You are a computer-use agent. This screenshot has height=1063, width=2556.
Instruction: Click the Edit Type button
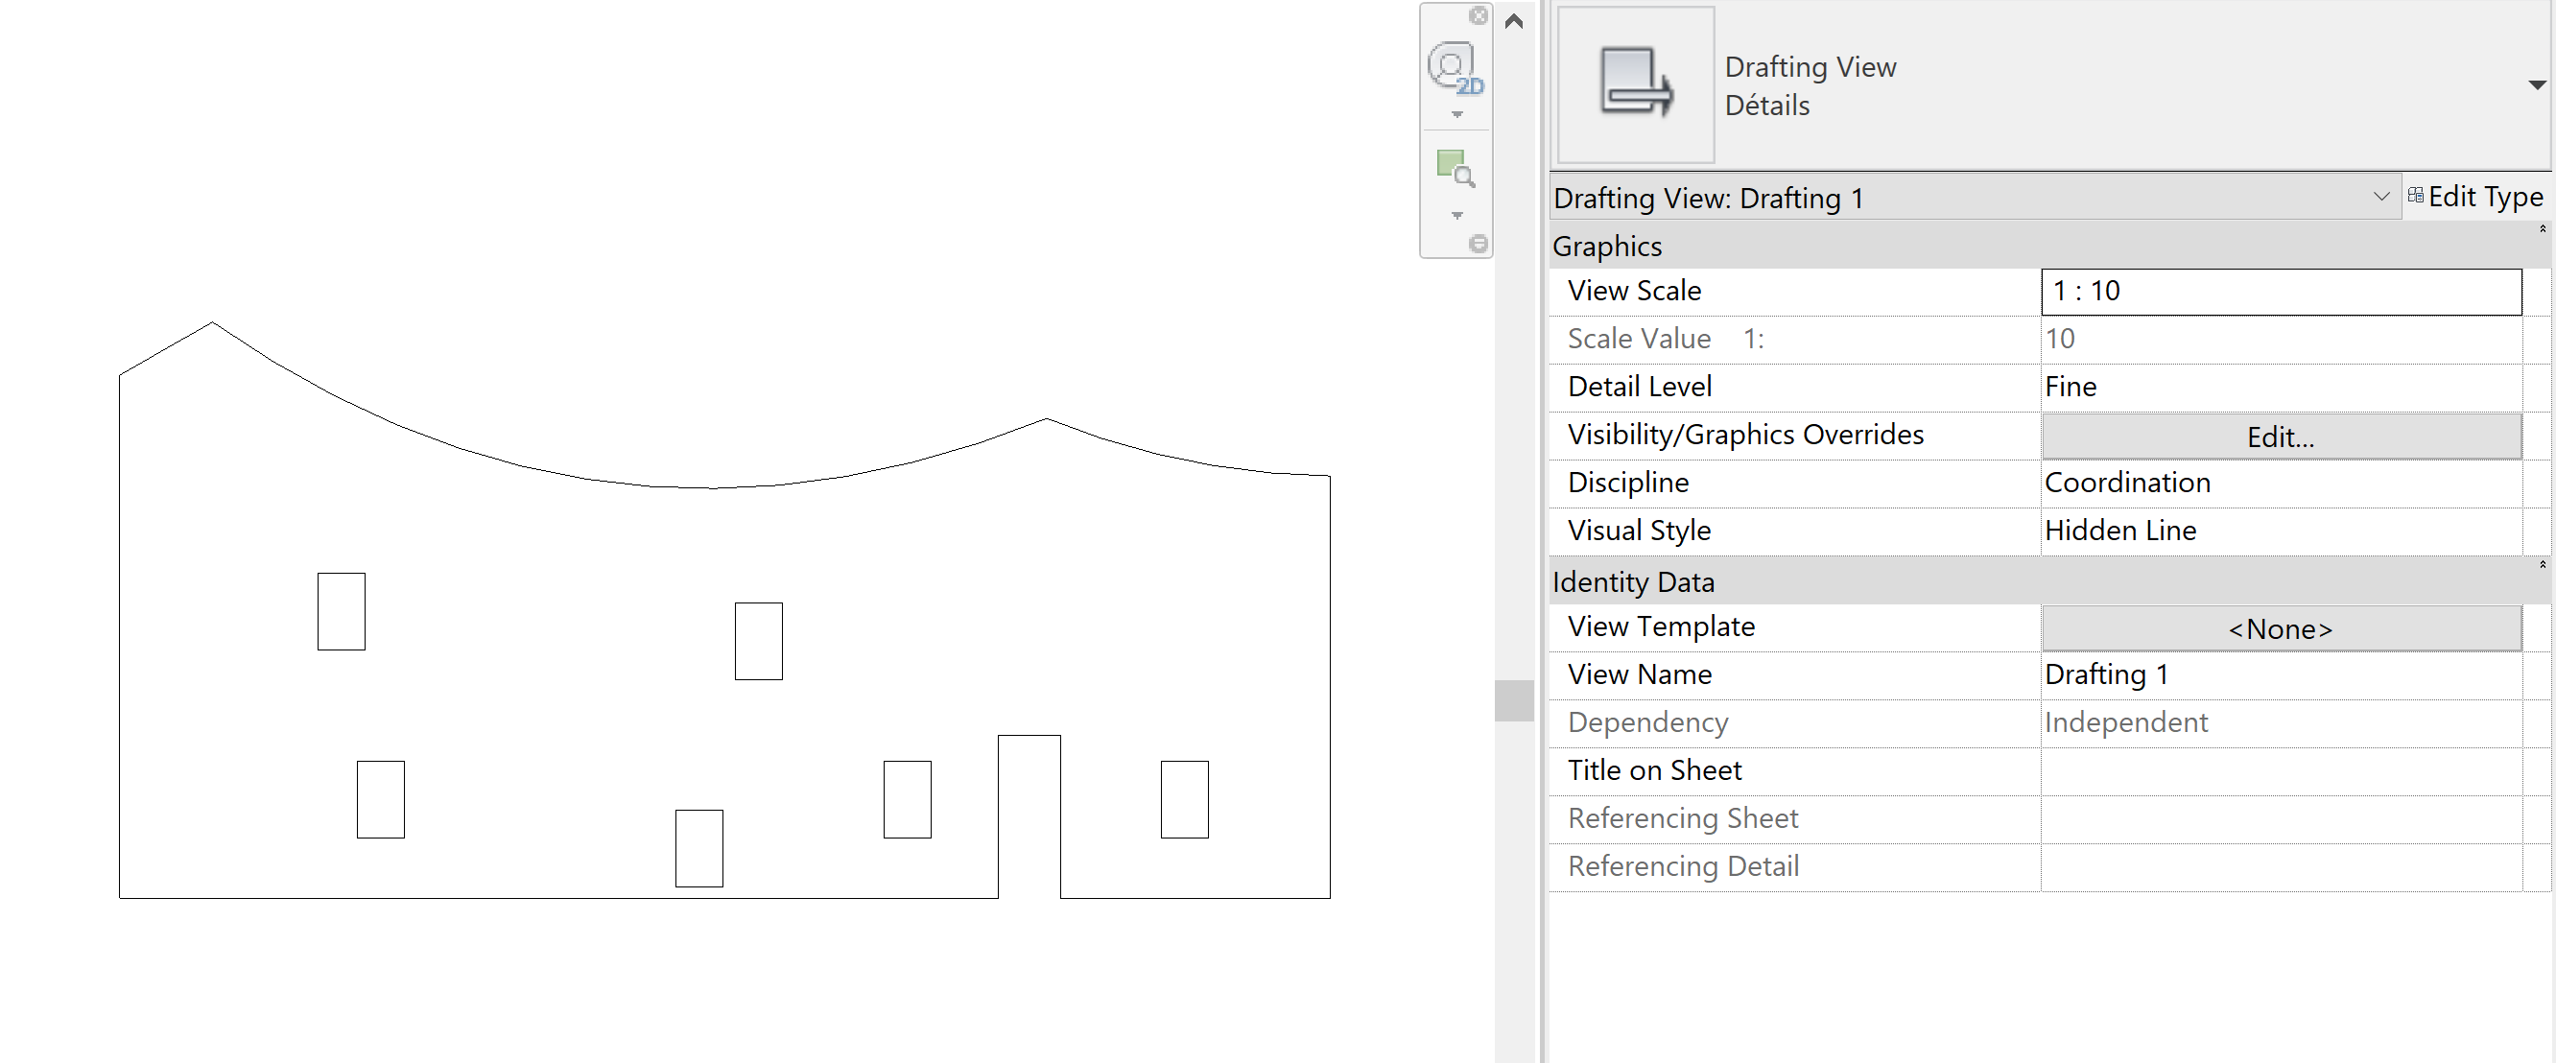tap(2475, 197)
